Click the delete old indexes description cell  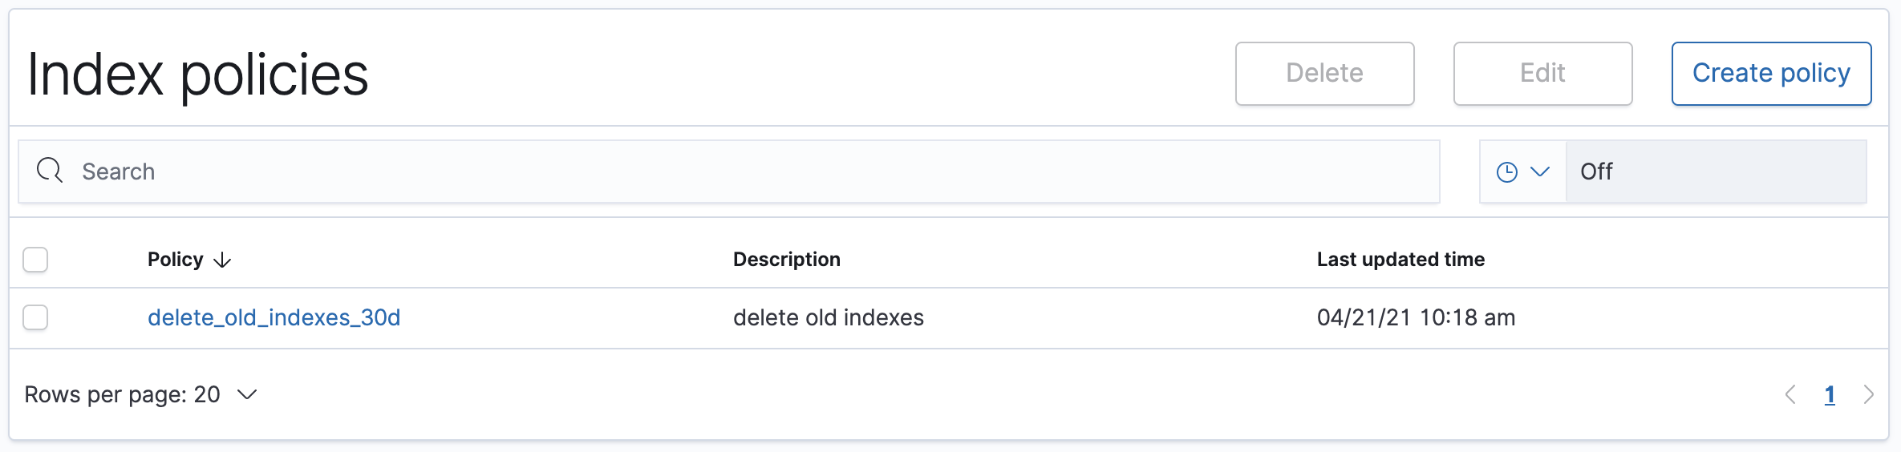(829, 317)
